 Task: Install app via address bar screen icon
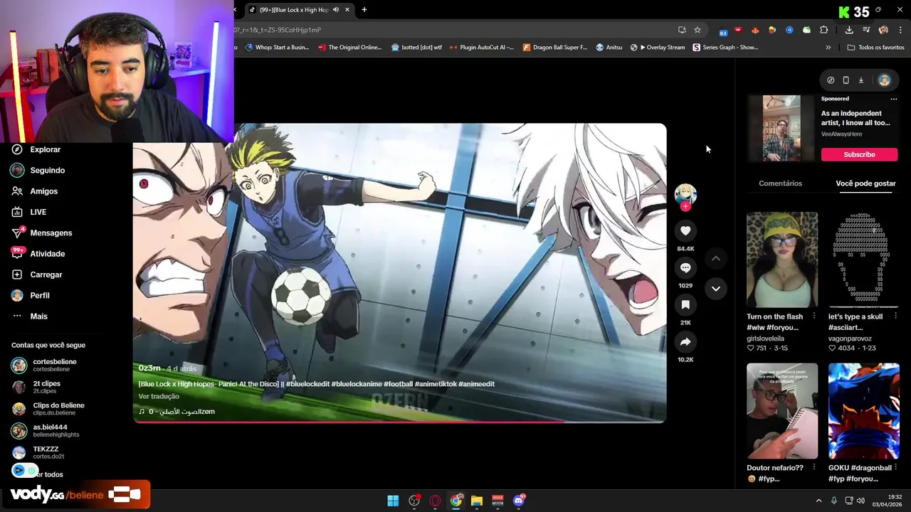coord(682,30)
